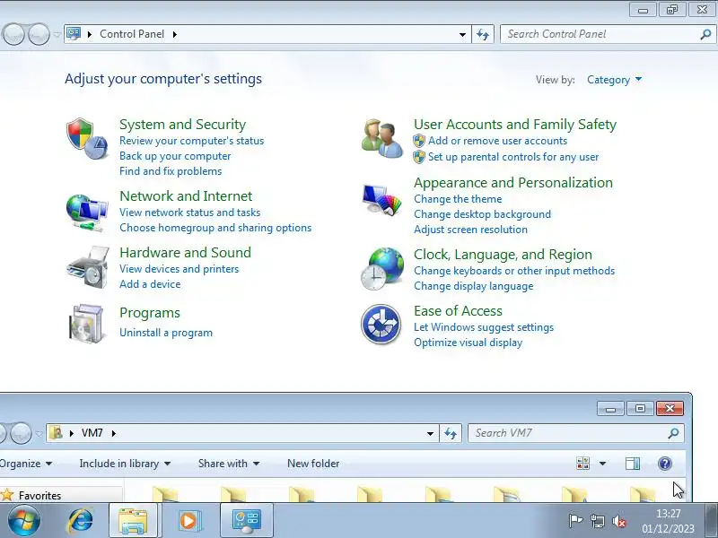Image resolution: width=718 pixels, height=538 pixels.
Task: Open the System and Security shield icon
Action: point(87,138)
